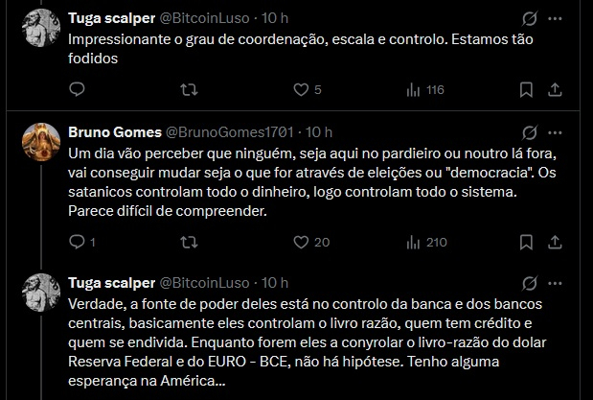View analytics showing 210 views

point(414,243)
